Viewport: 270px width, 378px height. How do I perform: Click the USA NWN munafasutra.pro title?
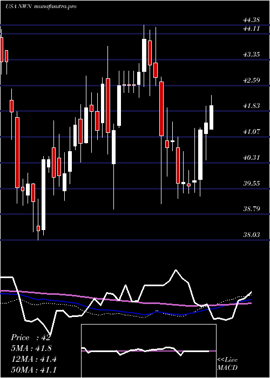tap(40, 6)
